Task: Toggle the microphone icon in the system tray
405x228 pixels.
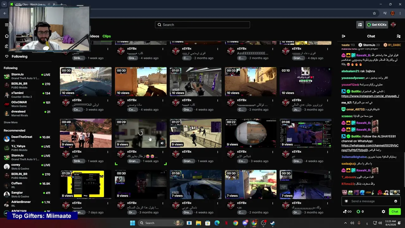Action: pyautogui.click(x=359, y=223)
